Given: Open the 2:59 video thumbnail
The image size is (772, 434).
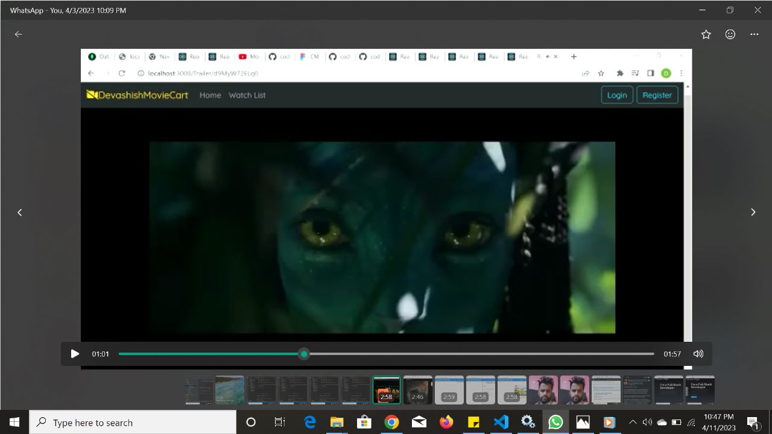Looking at the screenshot, I should [x=449, y=390].
